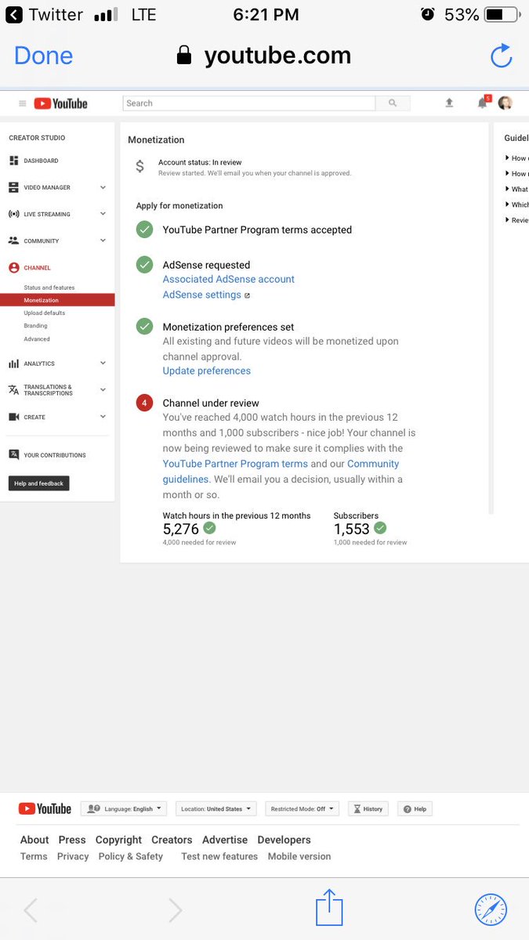
Task: Click the Live Streaming sidebar icon
Action: 13,214
